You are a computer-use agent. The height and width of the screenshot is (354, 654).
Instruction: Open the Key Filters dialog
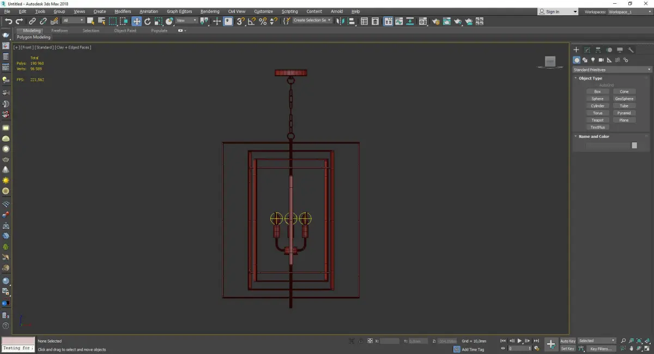tap(600, 349)
